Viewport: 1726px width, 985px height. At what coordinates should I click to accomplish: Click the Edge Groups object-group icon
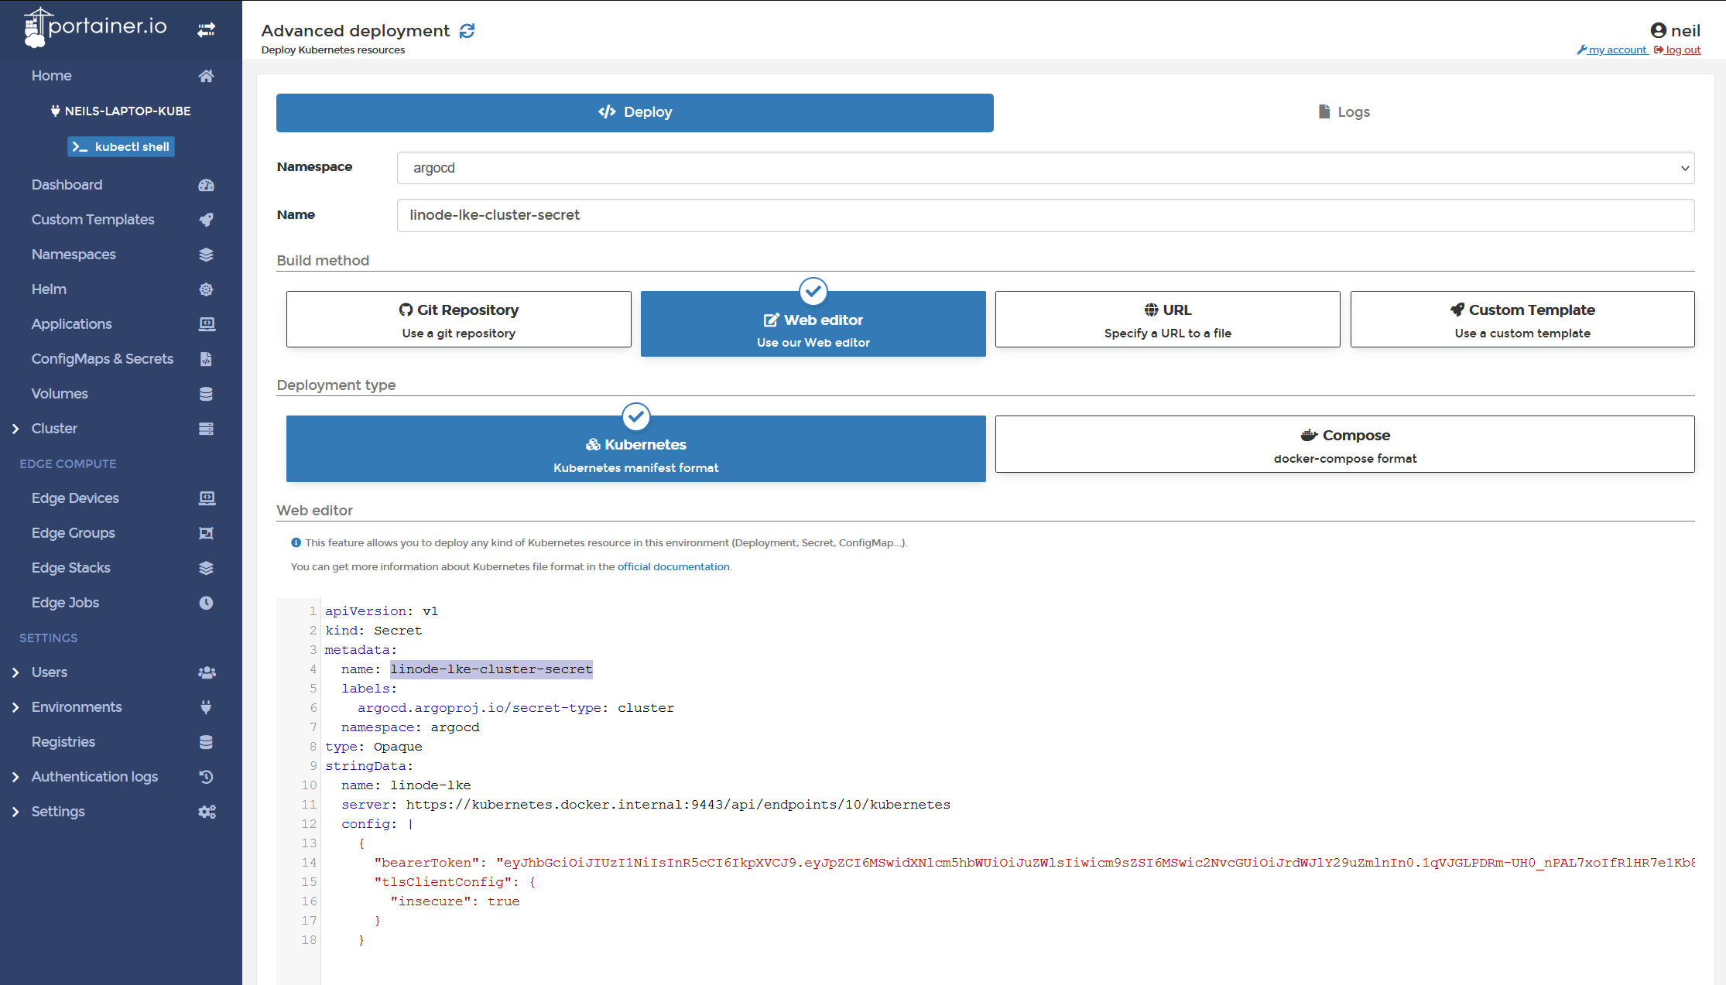tap(206, 533)
